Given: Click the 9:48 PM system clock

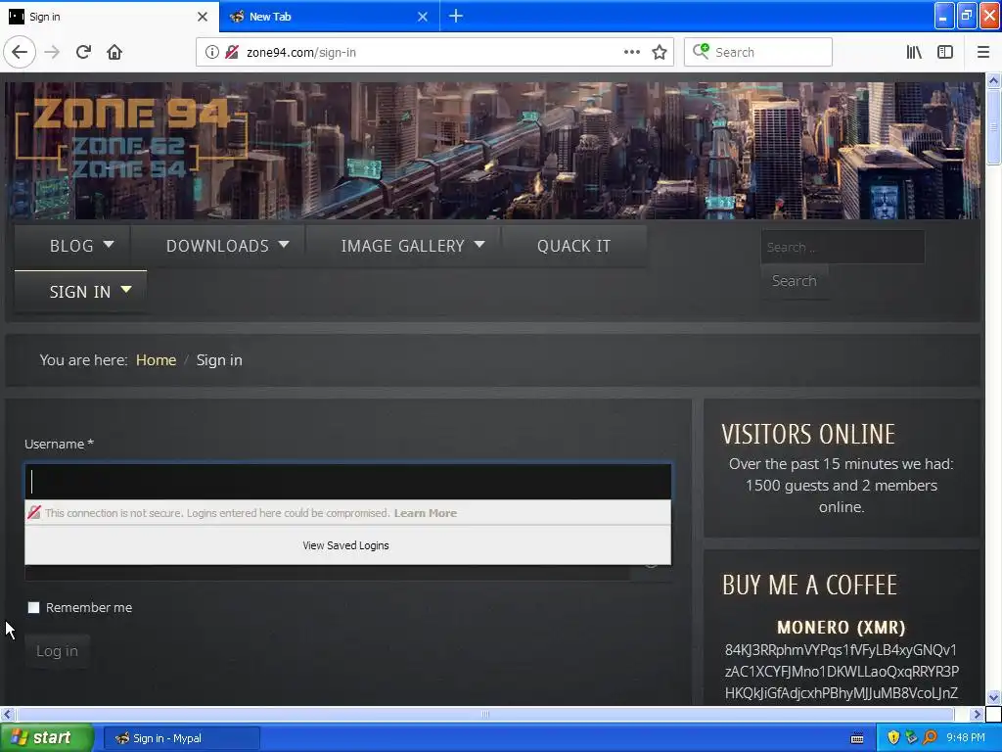Looking at the screenshot, I should 966,738.
